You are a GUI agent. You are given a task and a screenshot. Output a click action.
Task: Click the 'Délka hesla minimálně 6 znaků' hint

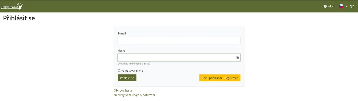(134, 64)
